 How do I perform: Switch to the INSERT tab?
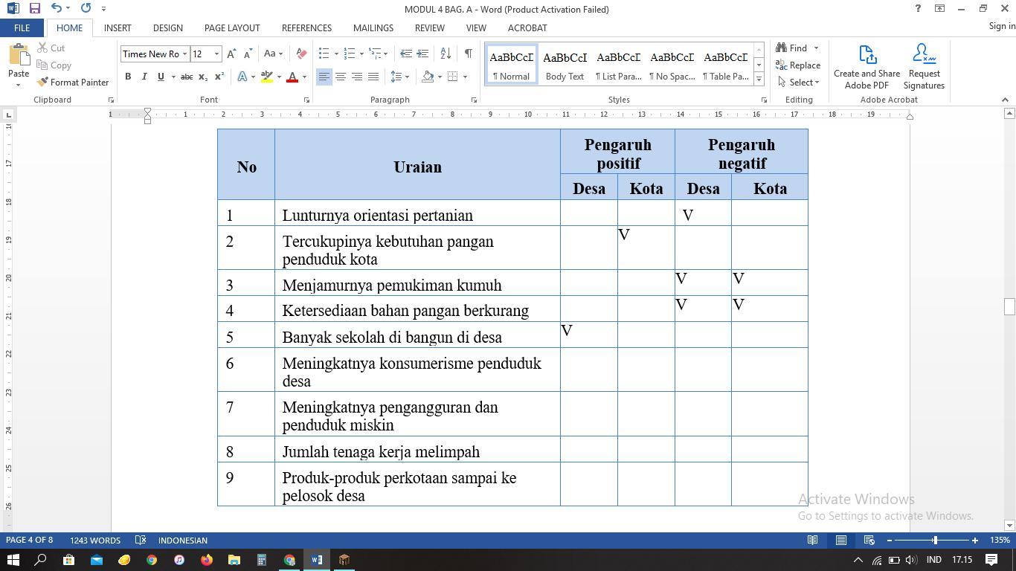click(118, 28)
